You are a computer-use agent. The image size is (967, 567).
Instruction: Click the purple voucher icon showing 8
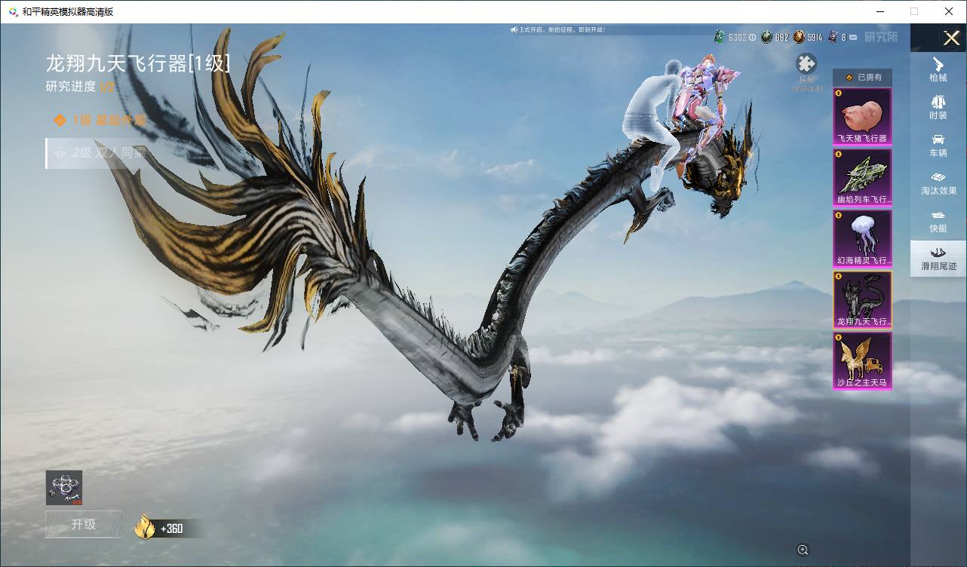point(833,36)
